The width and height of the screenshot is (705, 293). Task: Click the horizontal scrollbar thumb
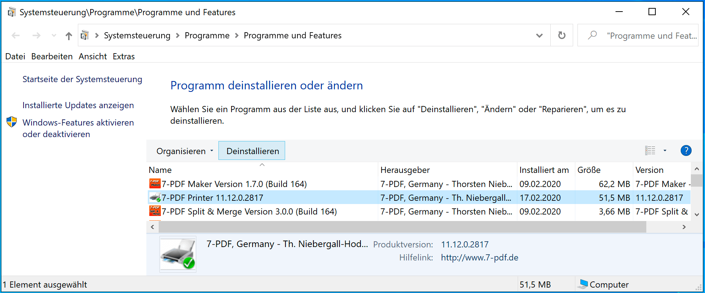402,227
